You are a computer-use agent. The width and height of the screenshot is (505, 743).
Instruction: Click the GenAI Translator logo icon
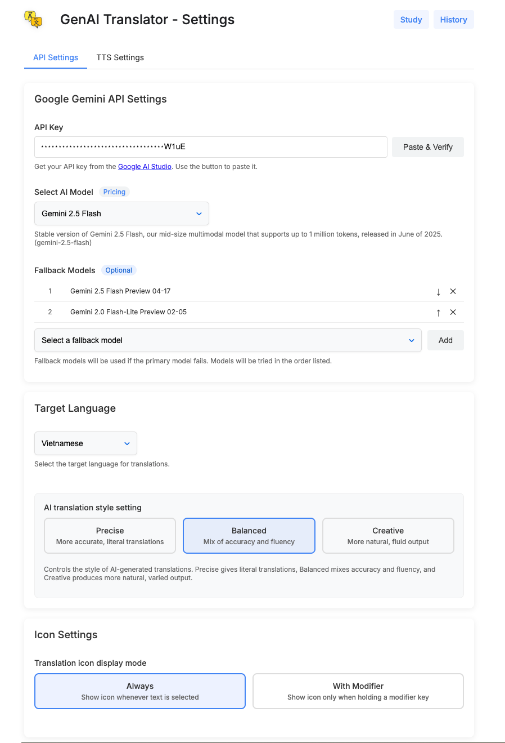pyautogui.click(x=33, y=19)
